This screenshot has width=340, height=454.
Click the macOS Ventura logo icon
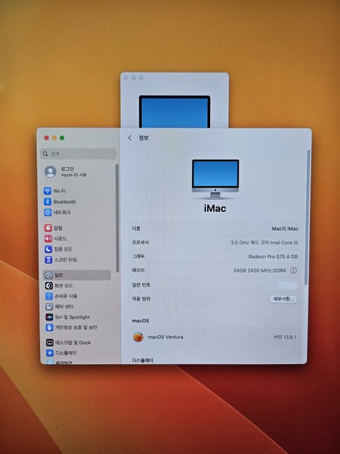[138, 337]
